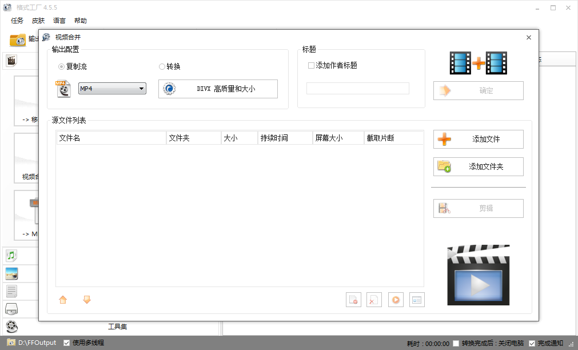Move file up with orange arrow icon
This screenshot has width=578, height=350.
coord(63,299)
